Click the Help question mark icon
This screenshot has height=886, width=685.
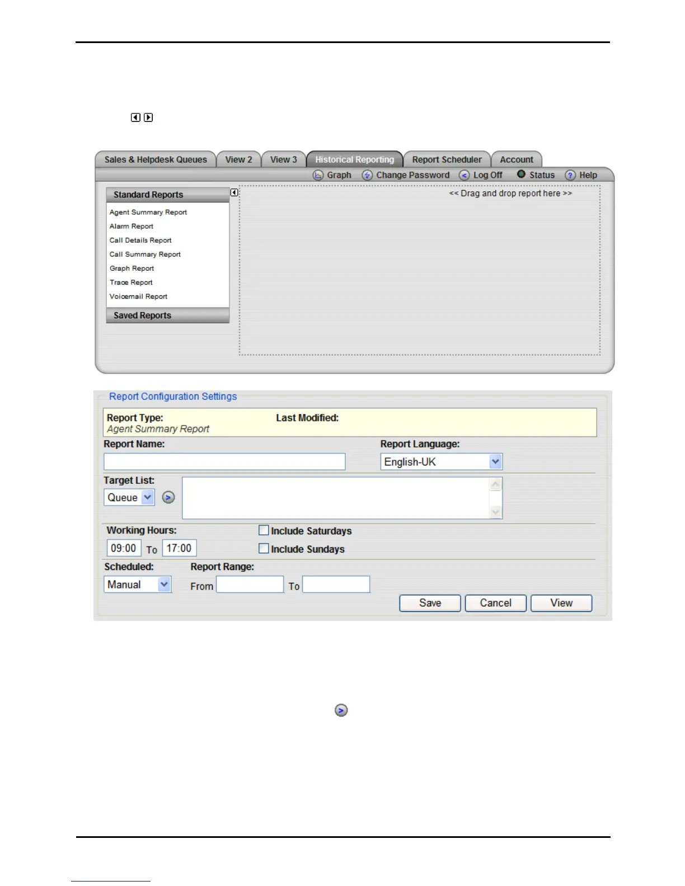[570, 175]
